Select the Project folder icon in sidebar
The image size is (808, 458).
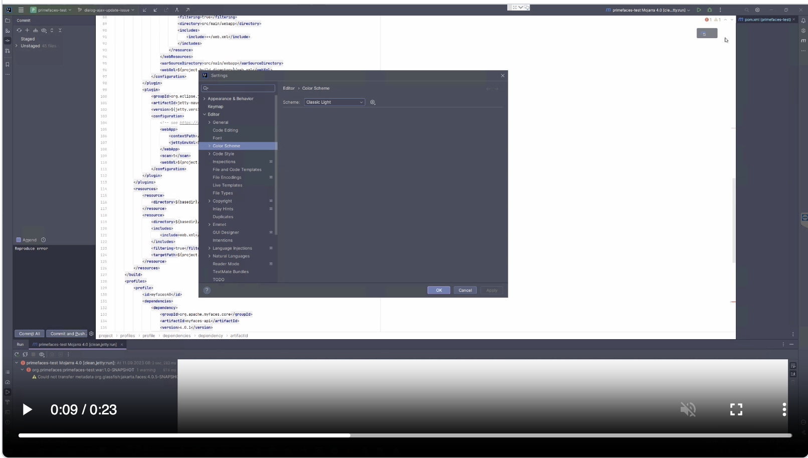(x=7, y=21)
